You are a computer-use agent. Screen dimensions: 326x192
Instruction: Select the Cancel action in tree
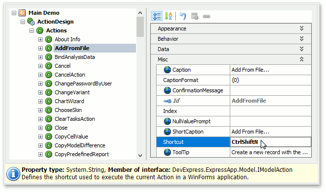[62, 66]
